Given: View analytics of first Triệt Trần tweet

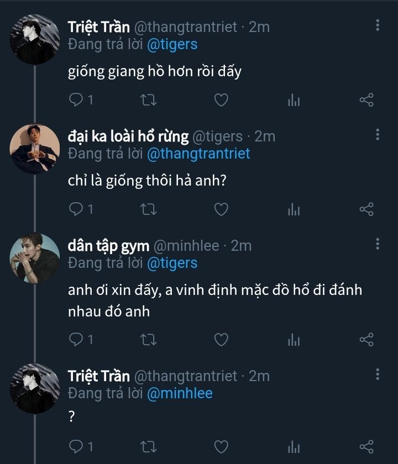Looking at the screenshot, I should pos(294,100).
